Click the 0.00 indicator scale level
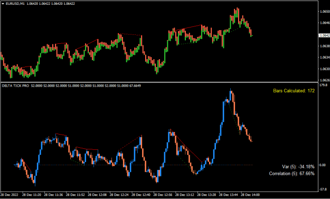330x199 pixels. coord(323,165)
